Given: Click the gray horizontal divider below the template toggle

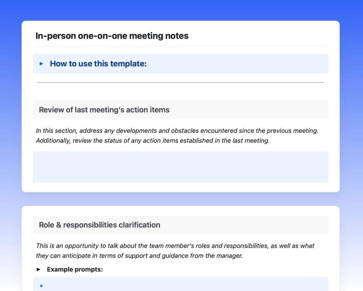Looking at the screenshot, I should click(180, 82).
